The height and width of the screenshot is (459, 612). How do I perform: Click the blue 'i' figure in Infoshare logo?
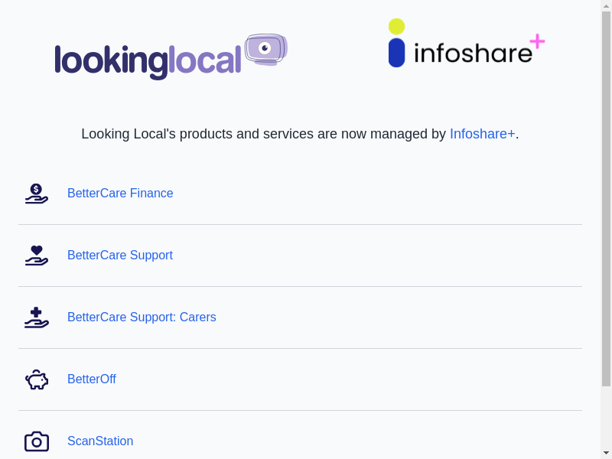tap(396, 52)
